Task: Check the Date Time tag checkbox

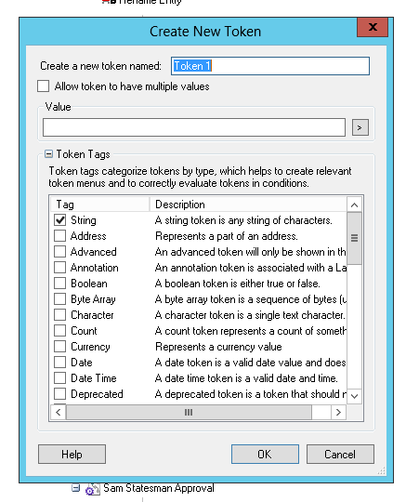Action: tap(59, 378)
